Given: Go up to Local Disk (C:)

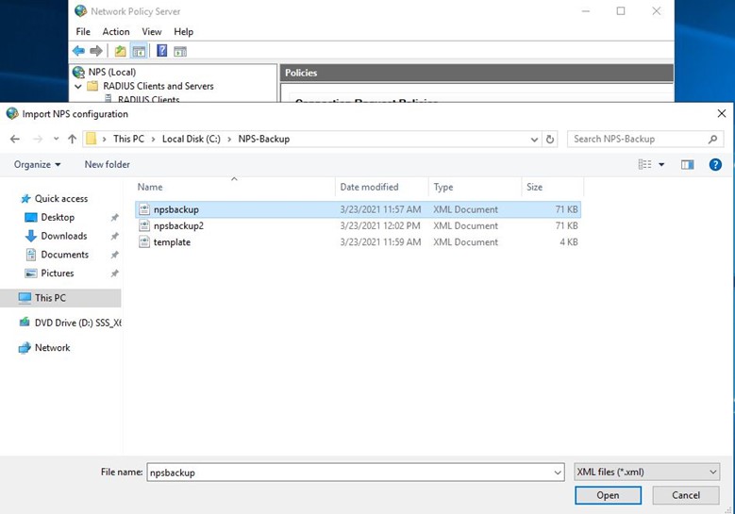Looking at the screenshot, I should click(x=73, y=139).
